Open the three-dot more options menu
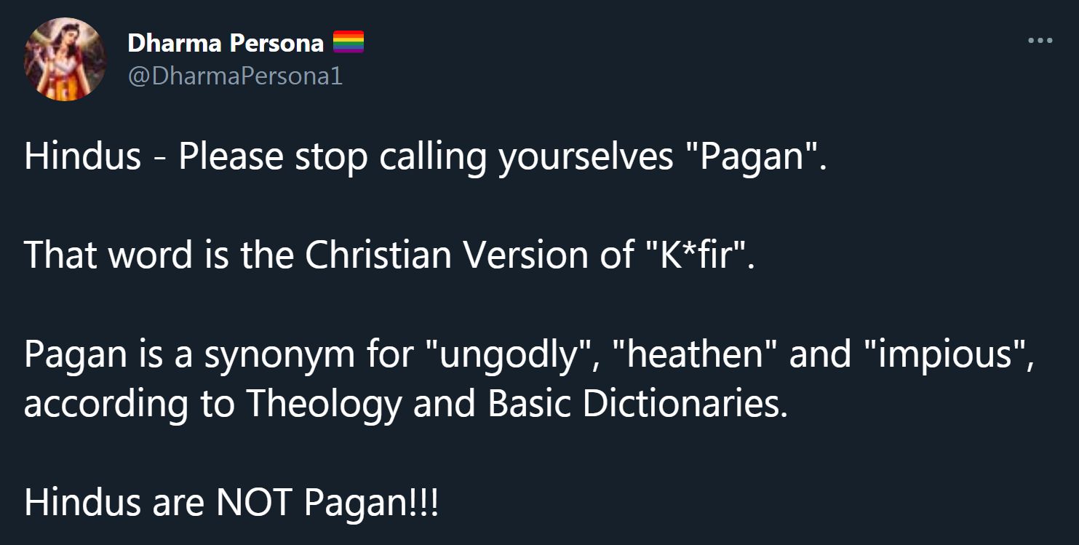Image resolution: width=1079 pixels, height=545 pixels. (1040, 41)
